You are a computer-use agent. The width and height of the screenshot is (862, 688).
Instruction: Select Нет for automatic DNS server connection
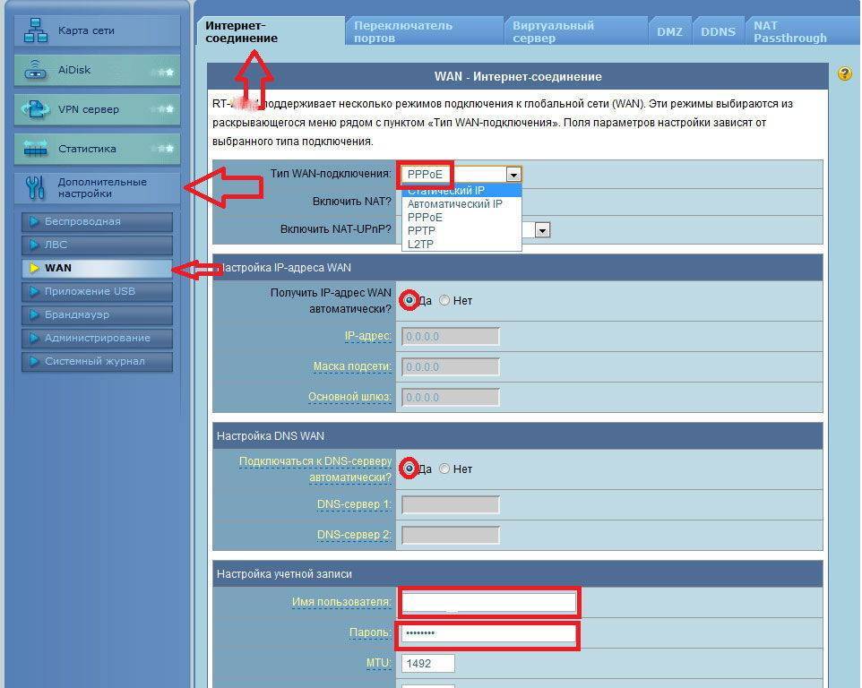coord(444,469)
